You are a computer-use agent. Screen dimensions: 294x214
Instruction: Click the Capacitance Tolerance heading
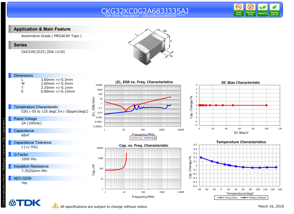[33, 143]
